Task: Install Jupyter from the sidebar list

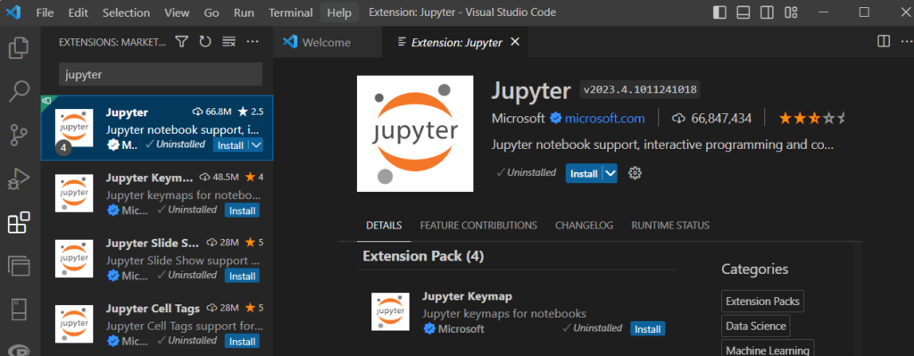Action: 231,145
